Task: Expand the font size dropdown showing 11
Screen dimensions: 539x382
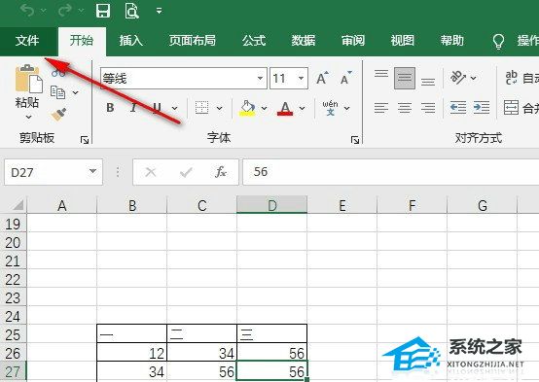Action: pos(301,79)
